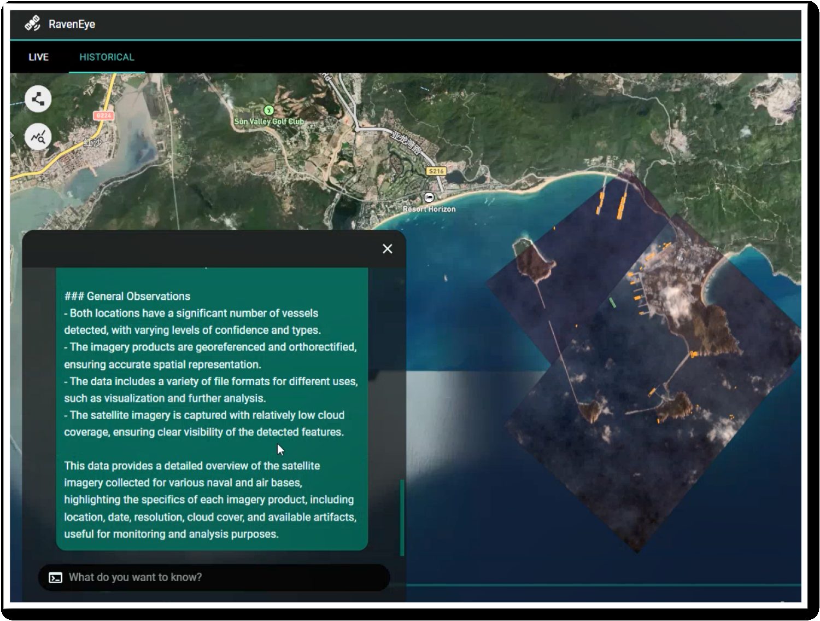Close the chat panel with the X
Screen dimensions: 820x621
pos(388,249)
